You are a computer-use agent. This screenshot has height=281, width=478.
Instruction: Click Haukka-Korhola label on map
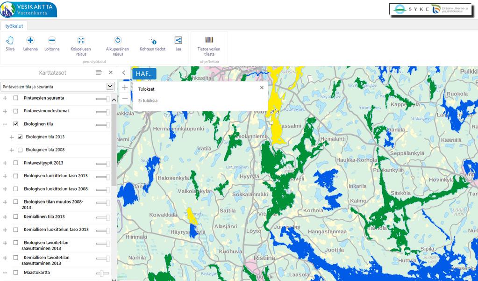tap(357, 160)
